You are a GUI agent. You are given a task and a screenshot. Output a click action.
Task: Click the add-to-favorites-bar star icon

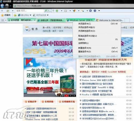pos(15,15)
